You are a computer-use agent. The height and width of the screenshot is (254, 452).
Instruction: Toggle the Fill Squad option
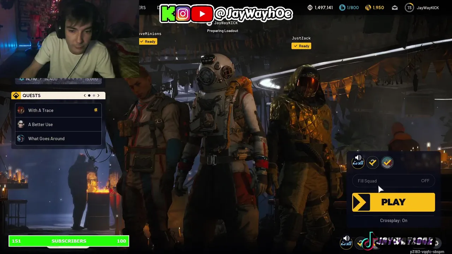(x=393, y=181)
